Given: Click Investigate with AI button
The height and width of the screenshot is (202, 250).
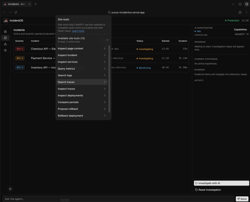Looking at the screenshot, I should click(x=221, y=183).
